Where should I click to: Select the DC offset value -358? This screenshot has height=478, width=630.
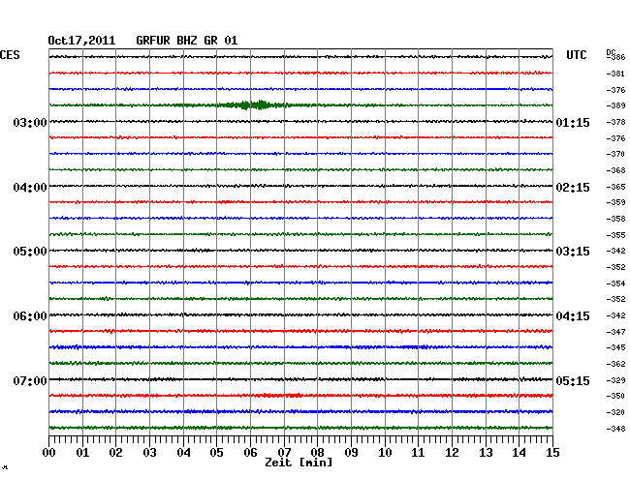(615, 219)
